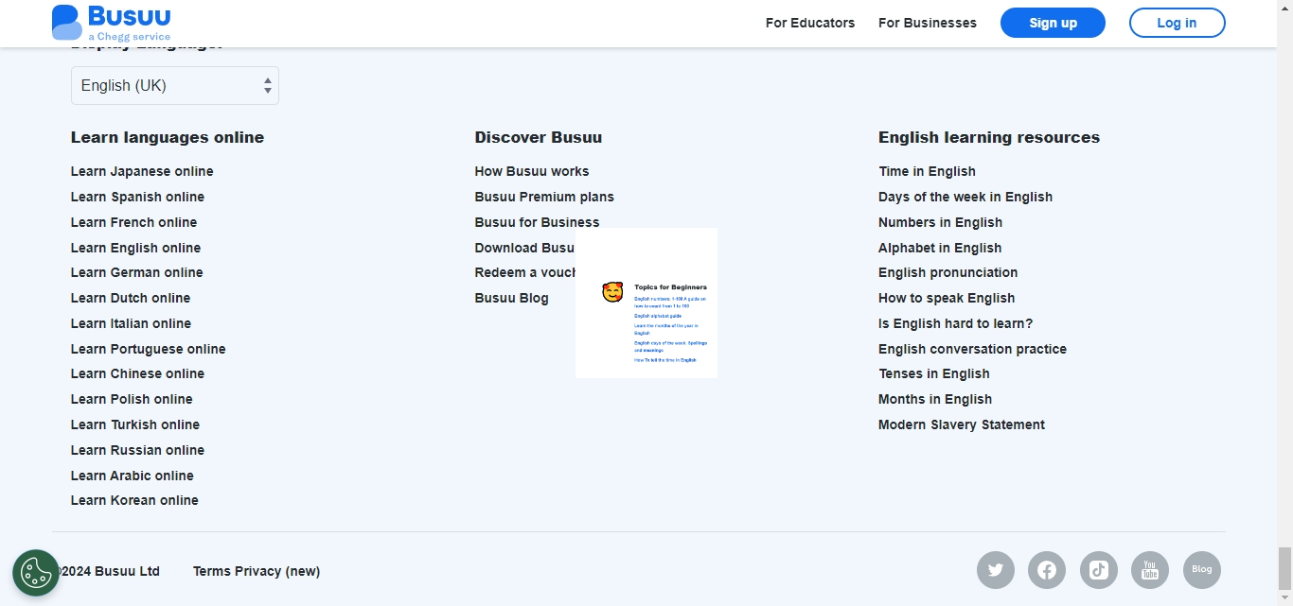This screenshot has width=1293, height=606.
Task: Open the For Businesses menu item
Action: [x=928, y=23]
